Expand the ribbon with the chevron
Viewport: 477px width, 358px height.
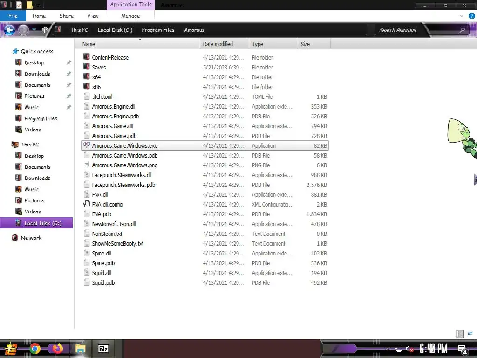462,16
